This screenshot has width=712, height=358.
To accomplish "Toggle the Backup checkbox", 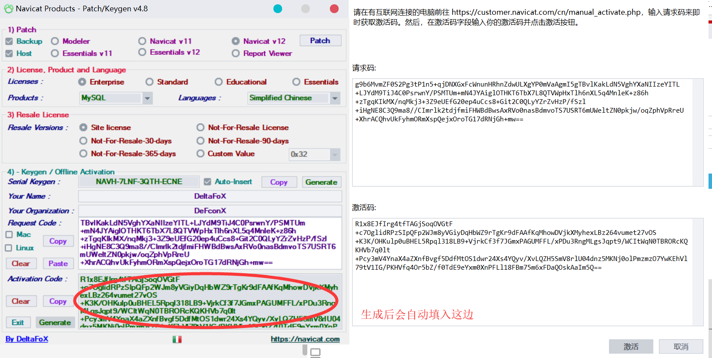I will (x=9, y=41).
